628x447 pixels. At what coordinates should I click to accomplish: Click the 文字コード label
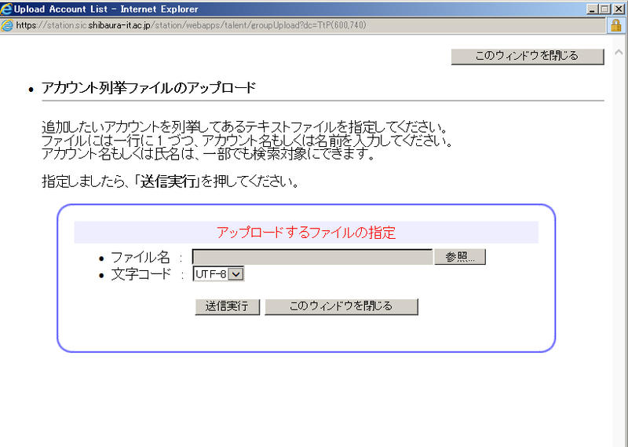[141, 274]
